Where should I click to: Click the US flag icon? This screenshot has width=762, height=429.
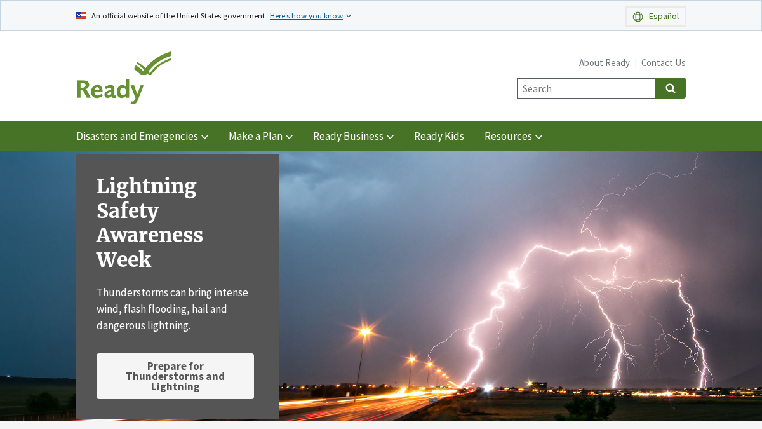tap(81, 16)
